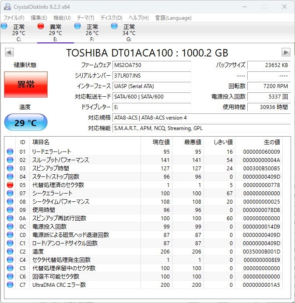Select the E: disk tab marked 異常
The height and width of the screenshot is (303, 295).
pyautogui.click(x=56, y=32)
